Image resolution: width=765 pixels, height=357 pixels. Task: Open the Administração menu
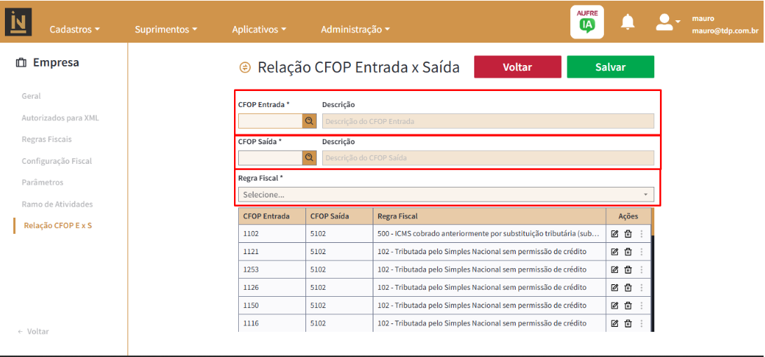355,29
